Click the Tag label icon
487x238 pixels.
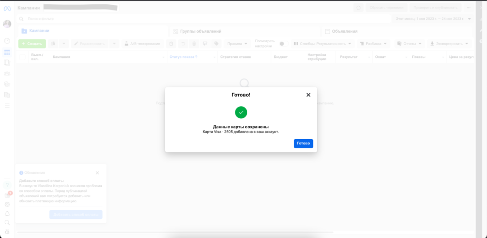(x=216, y=44)
